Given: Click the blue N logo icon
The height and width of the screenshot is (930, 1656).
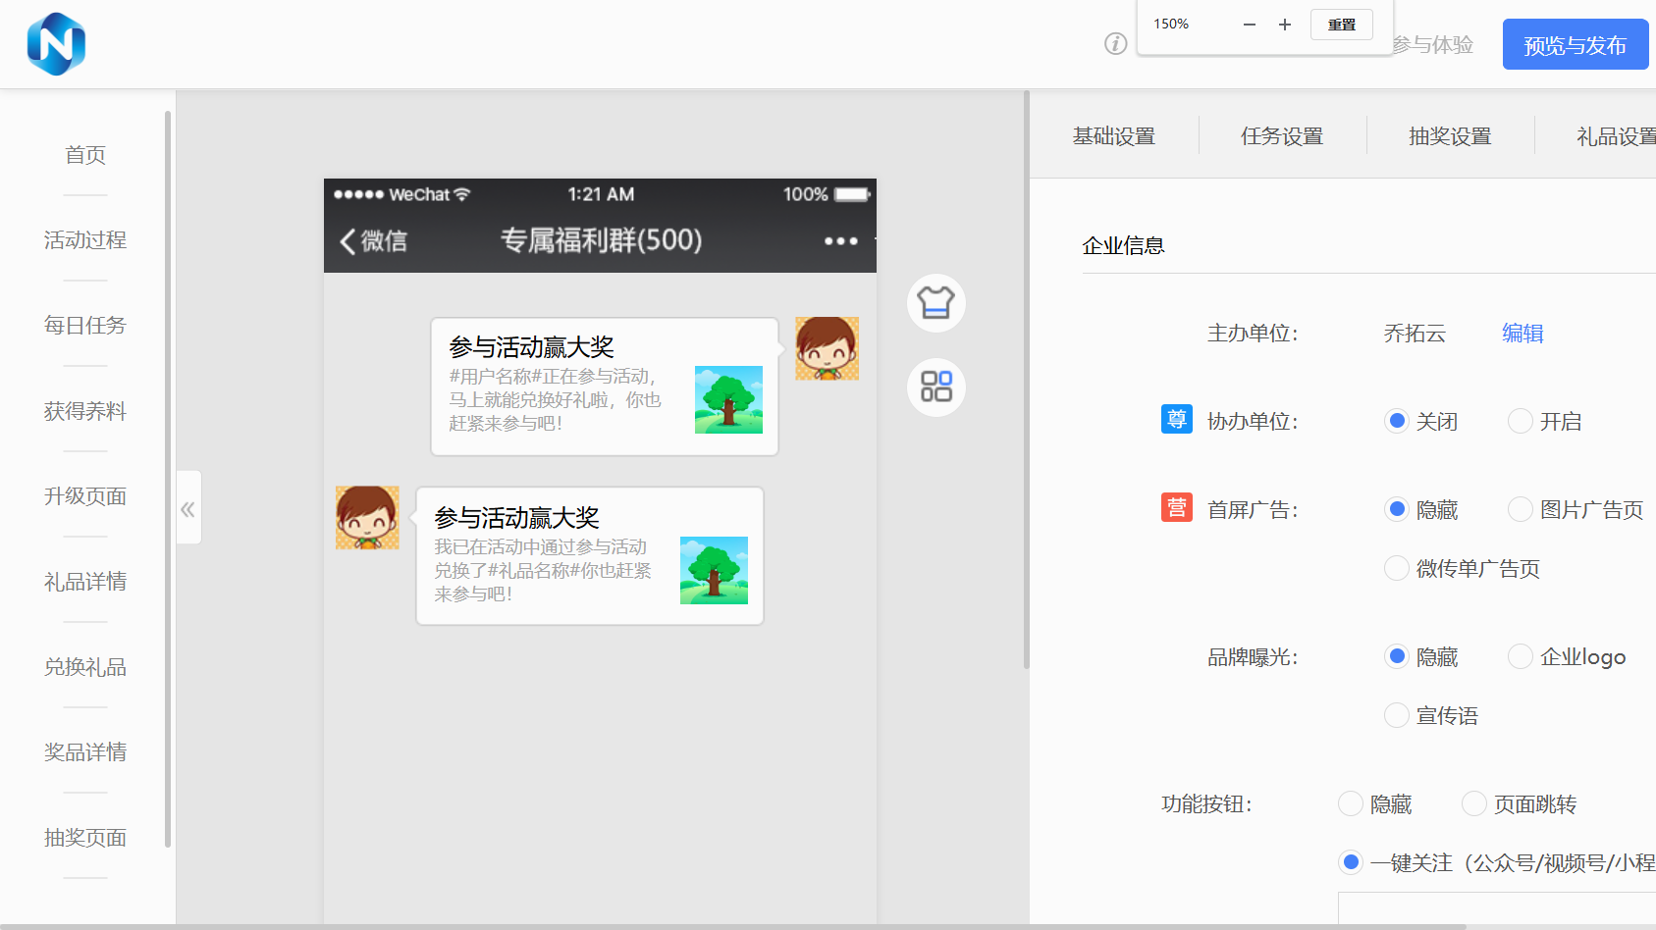Looking at the screenshot, I should tap(56, 44).
